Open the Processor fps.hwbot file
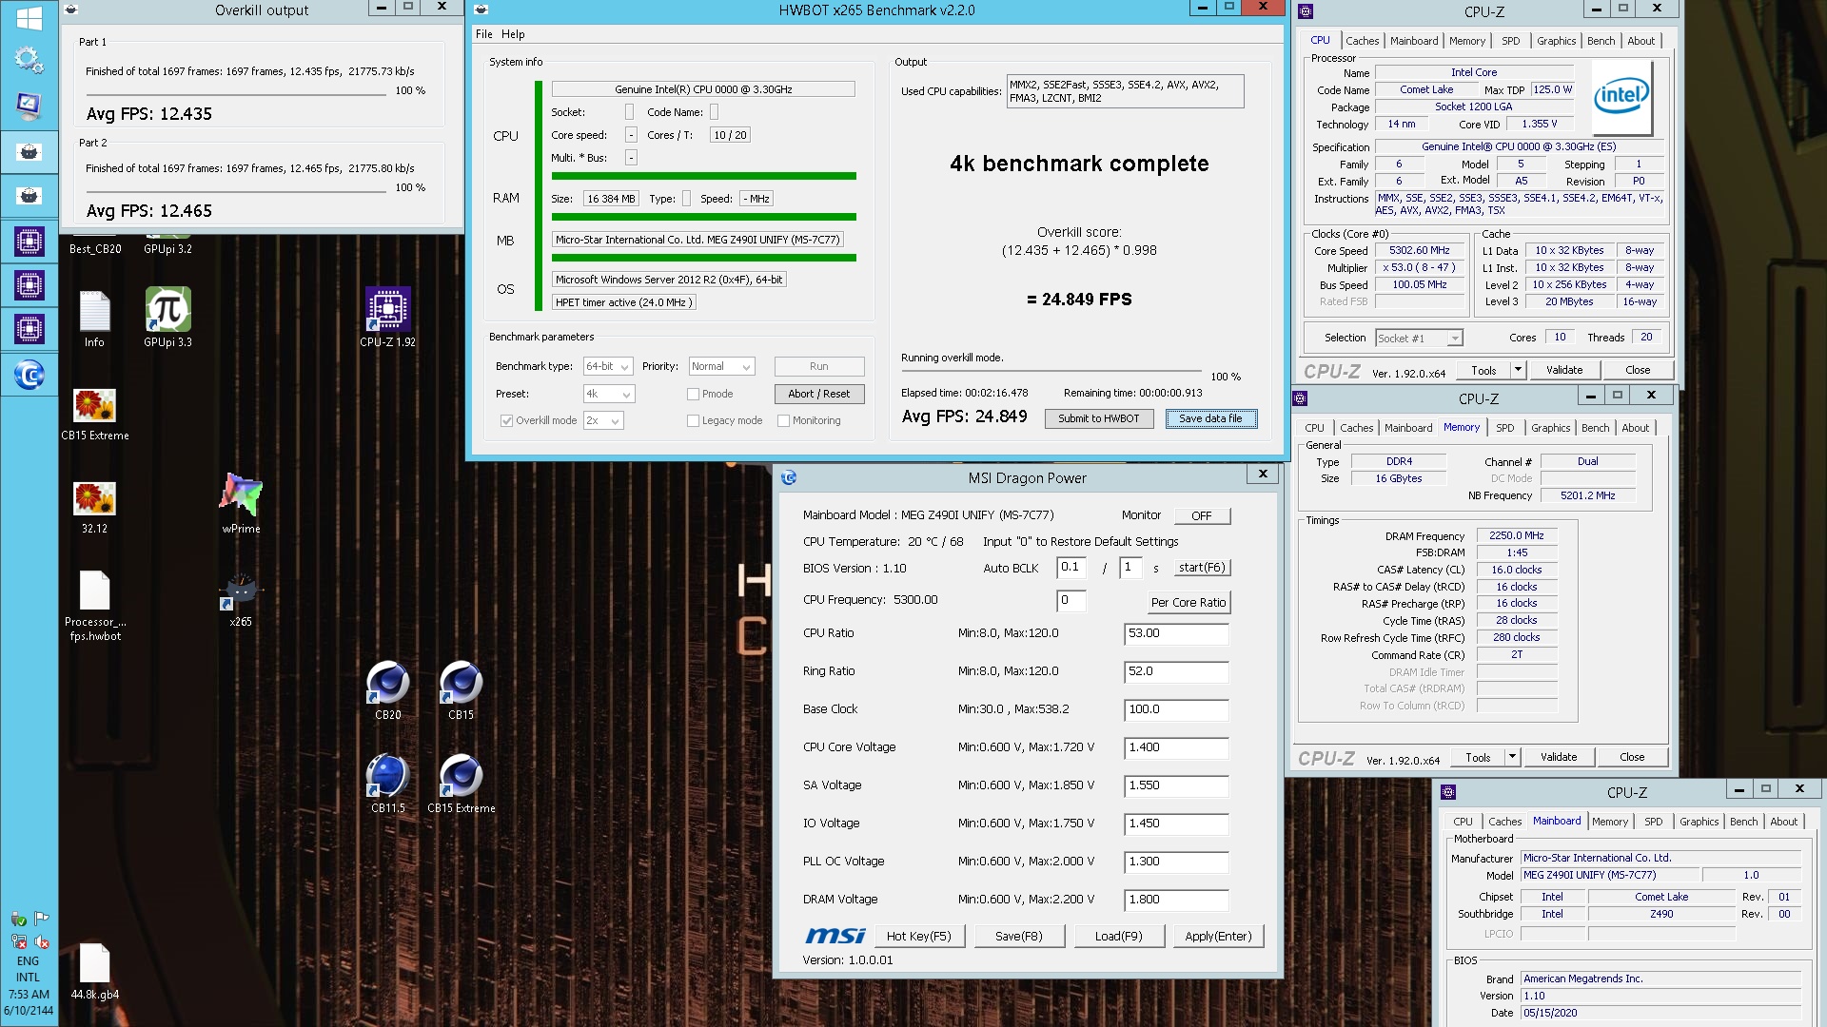Image resolution: width=1827 pixels, height=1027 pixels. click(x=94, y=606)
